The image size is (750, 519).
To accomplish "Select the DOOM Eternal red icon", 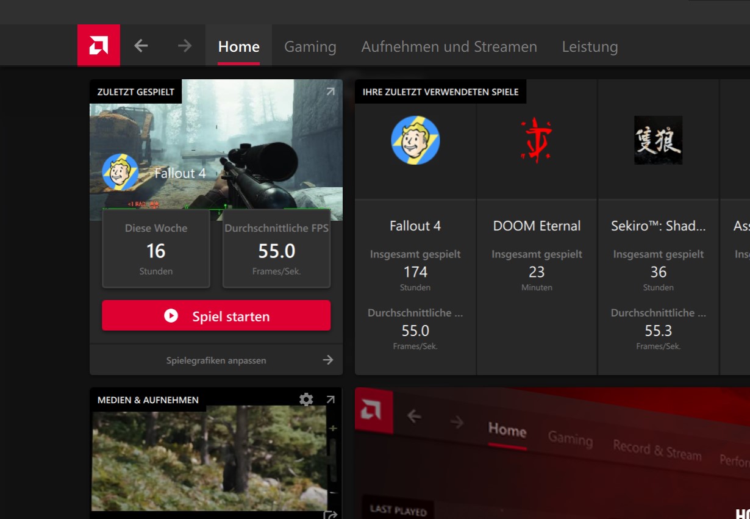I will (x=537, y=140).
